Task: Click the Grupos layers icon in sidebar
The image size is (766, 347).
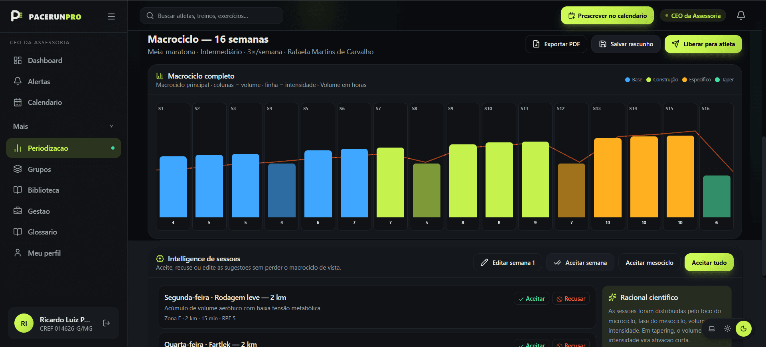Action: click(18, 169)
